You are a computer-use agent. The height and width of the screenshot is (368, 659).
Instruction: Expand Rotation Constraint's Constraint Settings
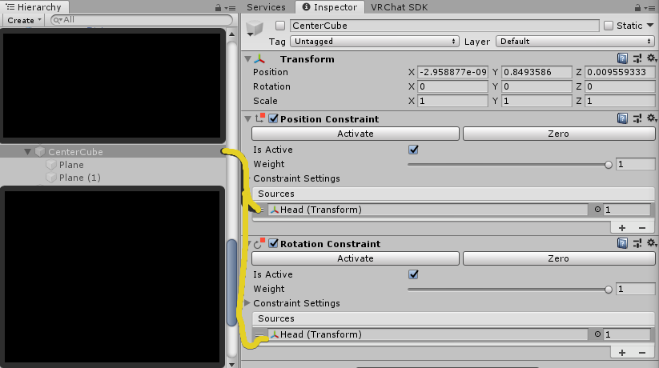(247, 303)
